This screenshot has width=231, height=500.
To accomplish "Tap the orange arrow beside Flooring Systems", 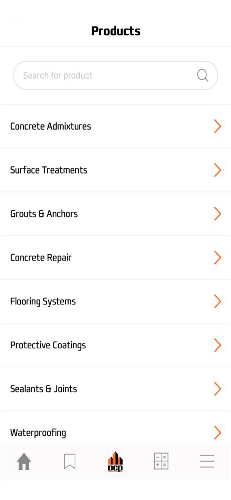I will 218,301.
